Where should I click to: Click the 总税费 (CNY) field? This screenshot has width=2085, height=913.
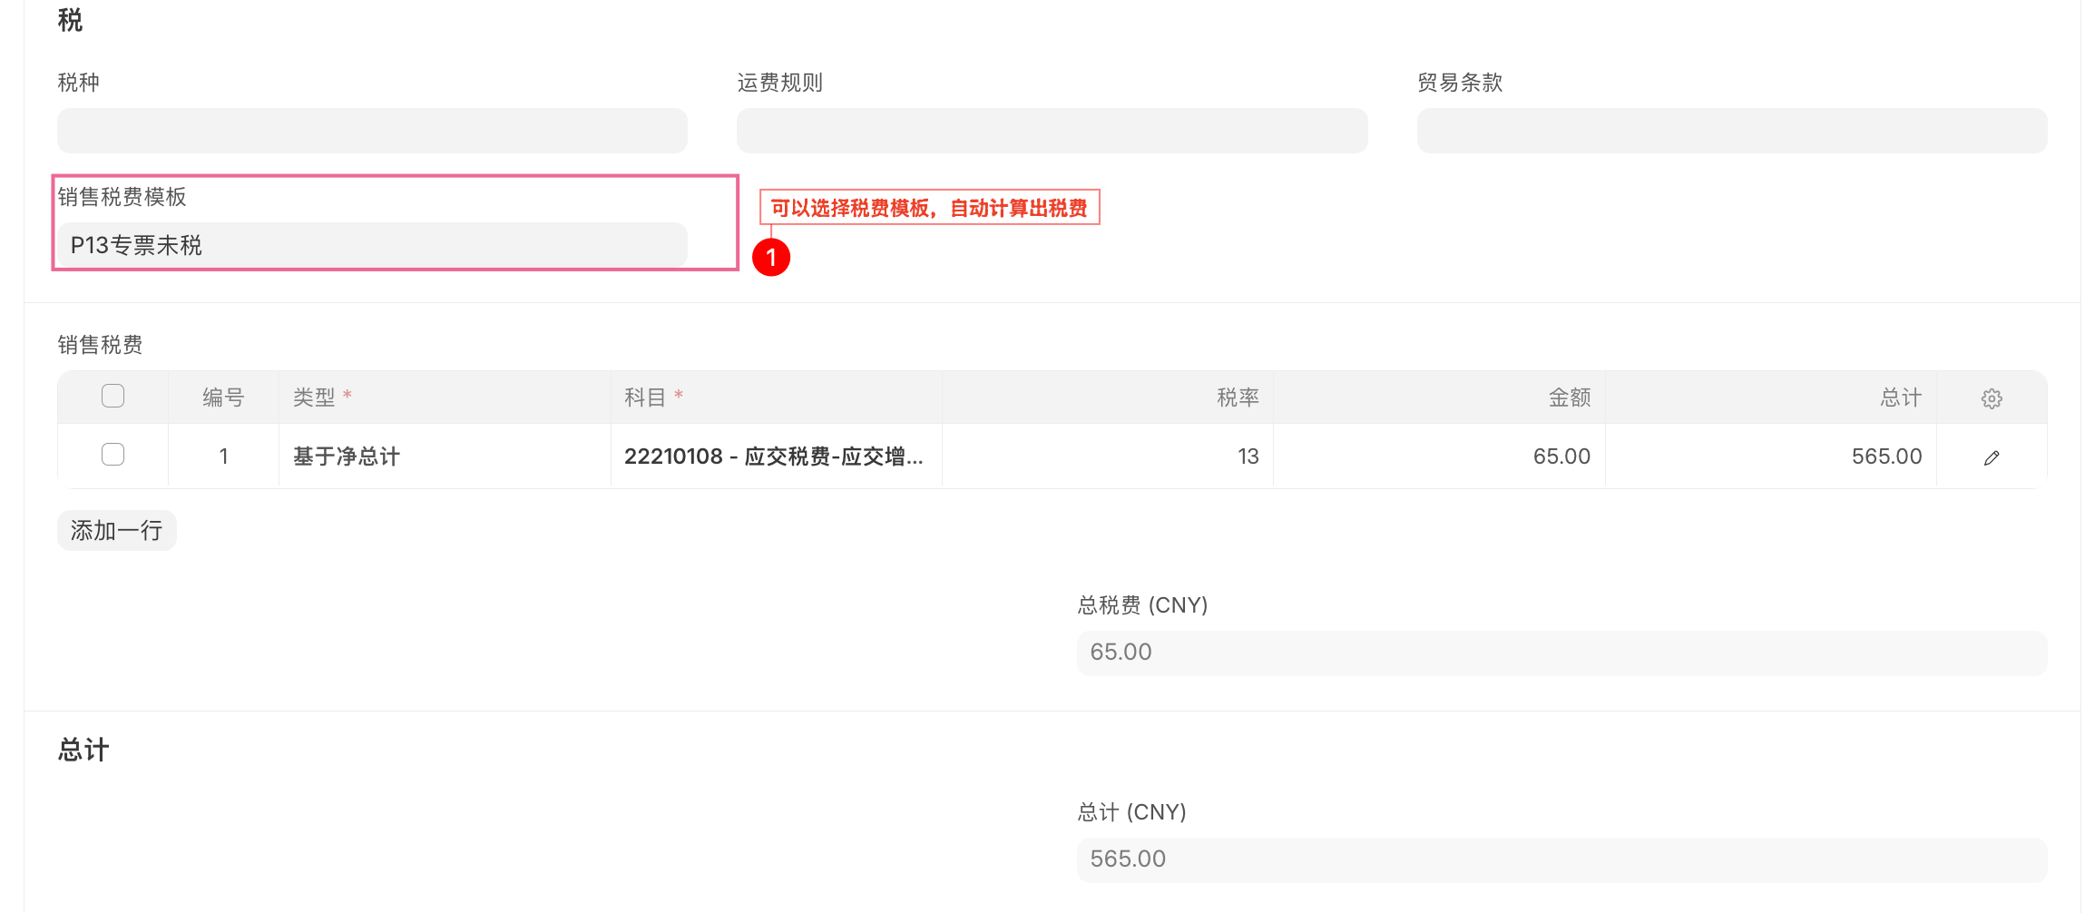(1561, 653)
